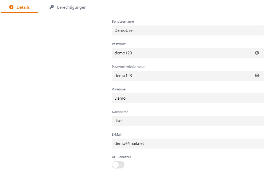The width and height of the screenshot is (276, 174).
Task: Click the key icon beside Berechtigungen
Action: [52, 7]
